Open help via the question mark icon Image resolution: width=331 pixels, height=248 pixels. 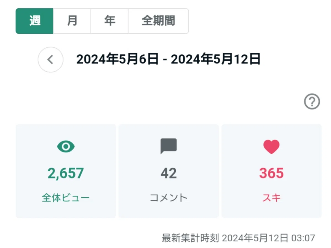click(312, 102)
